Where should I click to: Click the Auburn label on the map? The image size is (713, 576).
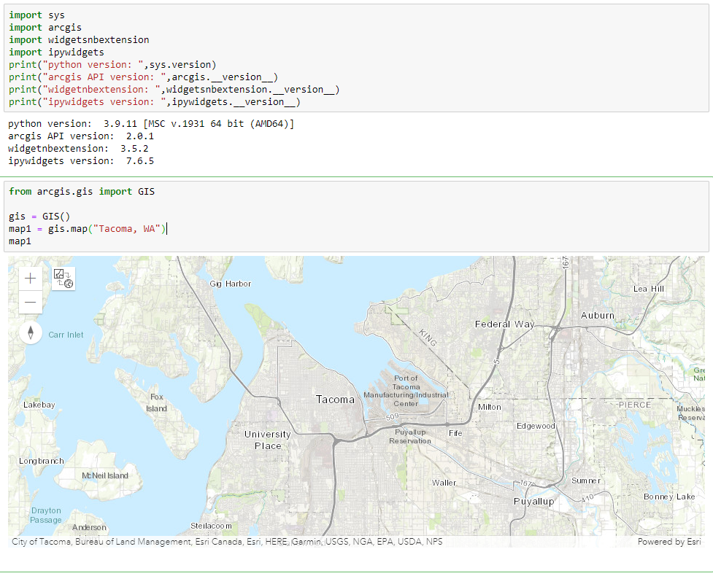click(597, 315)
